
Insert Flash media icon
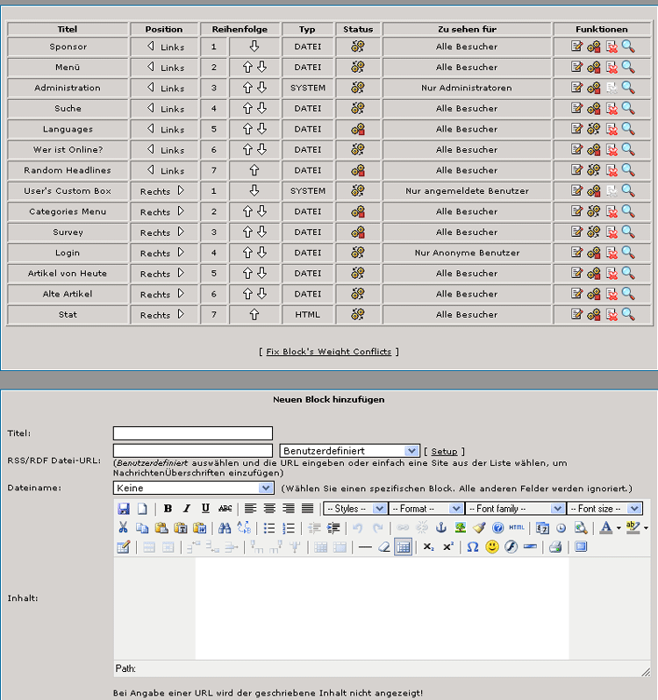(x=511, y=546)
